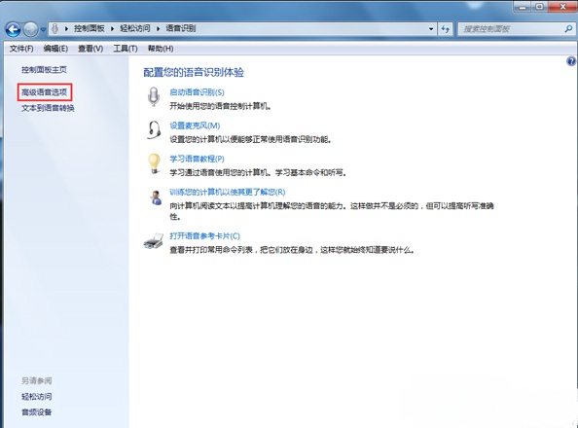Click 训练您的计算机以使其更了解您(R) link

click(x=228, y=192)
